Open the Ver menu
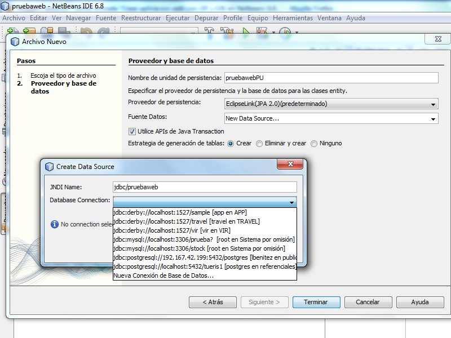The height and width of the screenshot is (338, 451). click(x=57, y=18)
